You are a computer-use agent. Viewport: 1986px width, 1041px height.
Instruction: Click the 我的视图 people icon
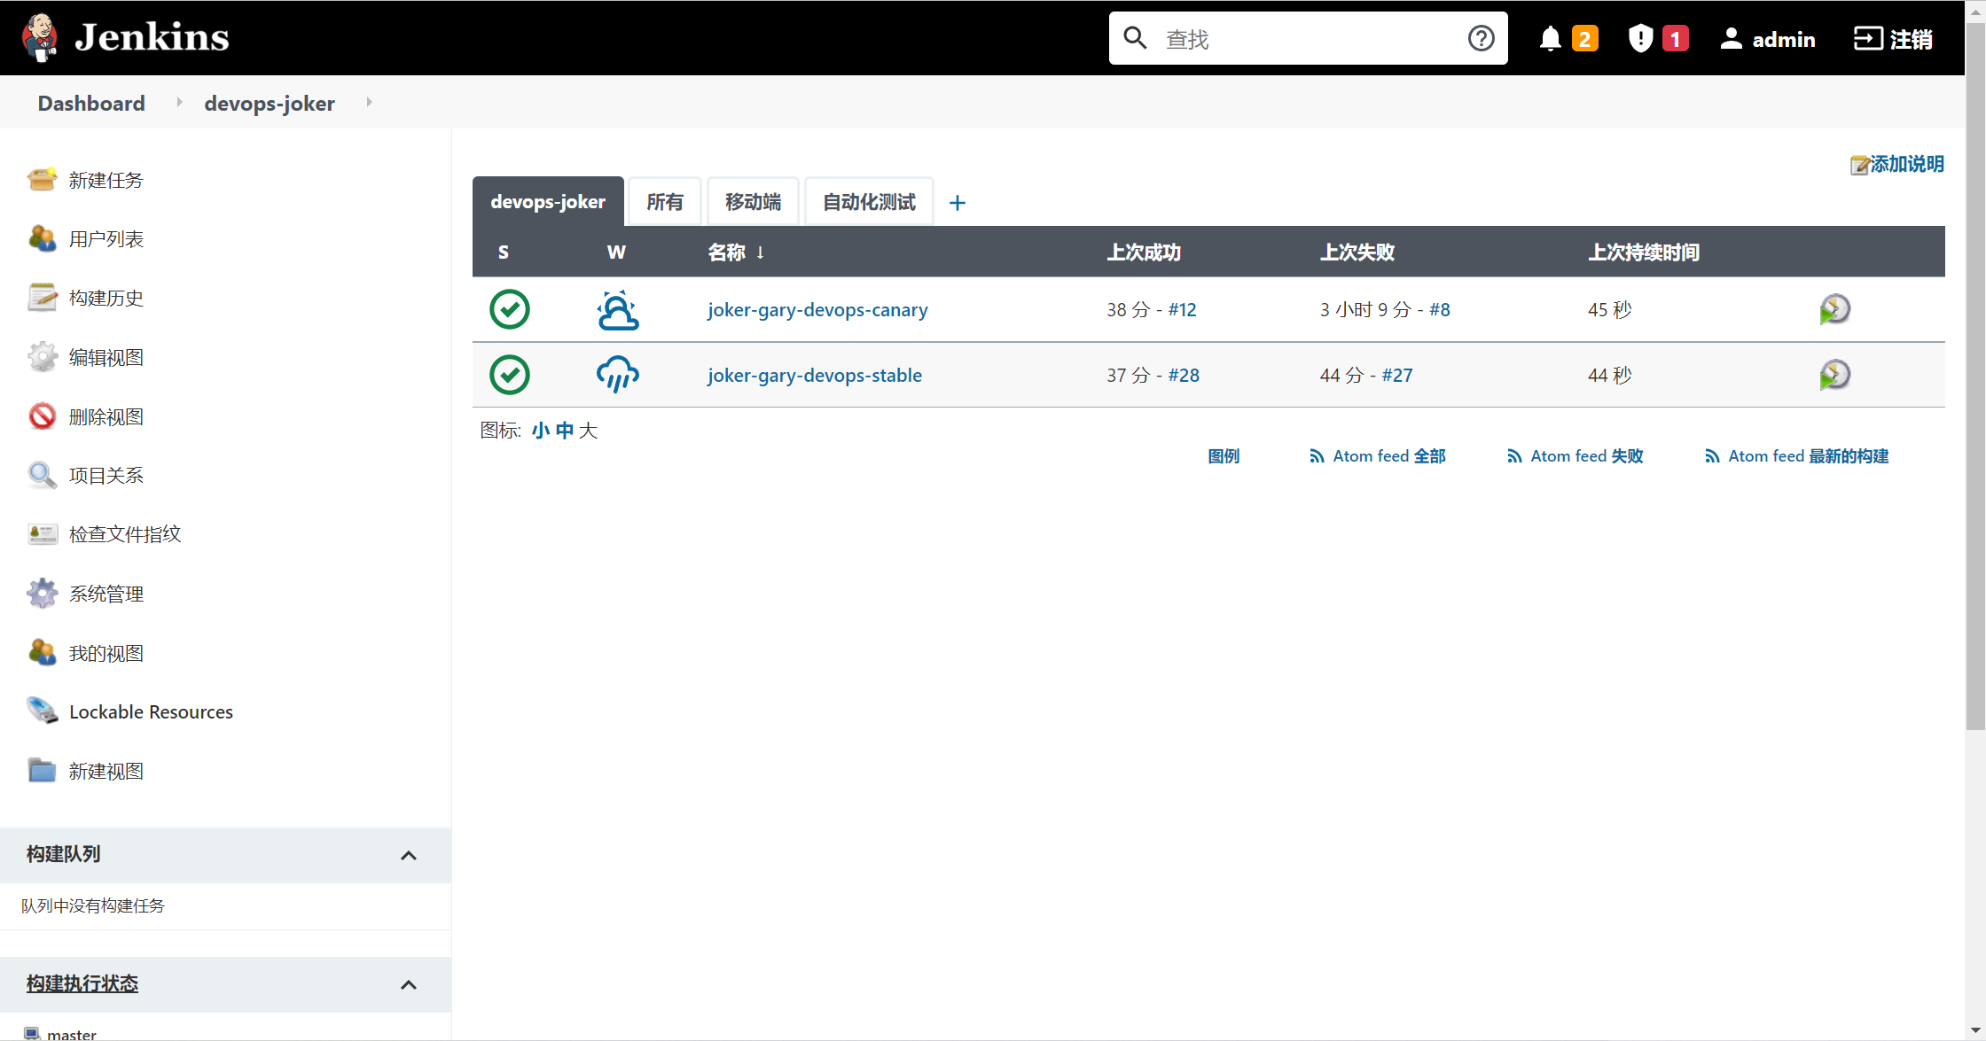[x=42, y=653]
